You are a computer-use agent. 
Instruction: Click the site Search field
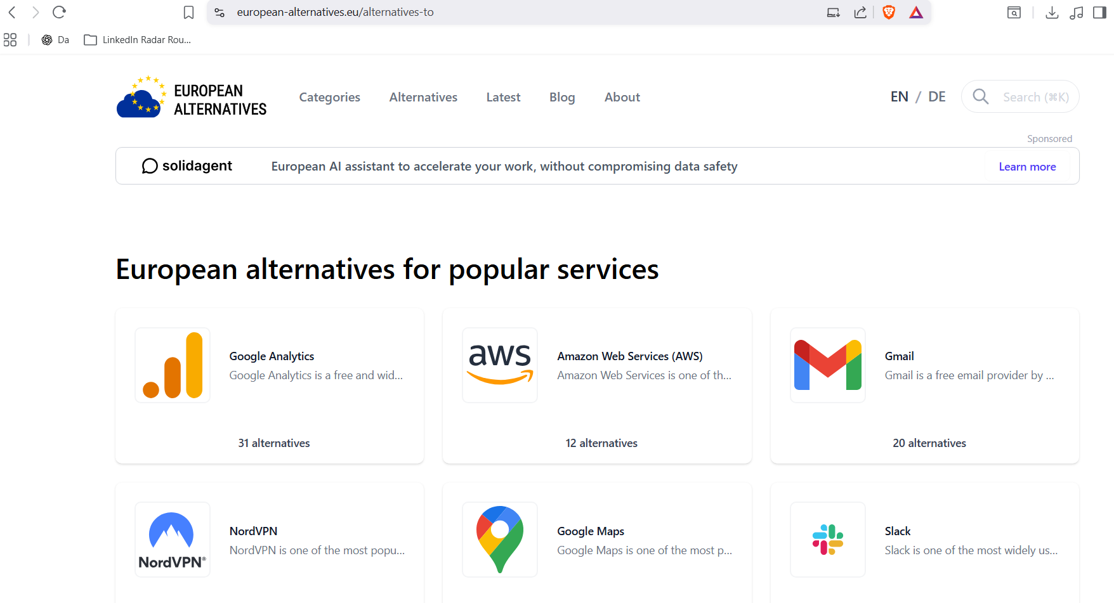point(1034,97)
